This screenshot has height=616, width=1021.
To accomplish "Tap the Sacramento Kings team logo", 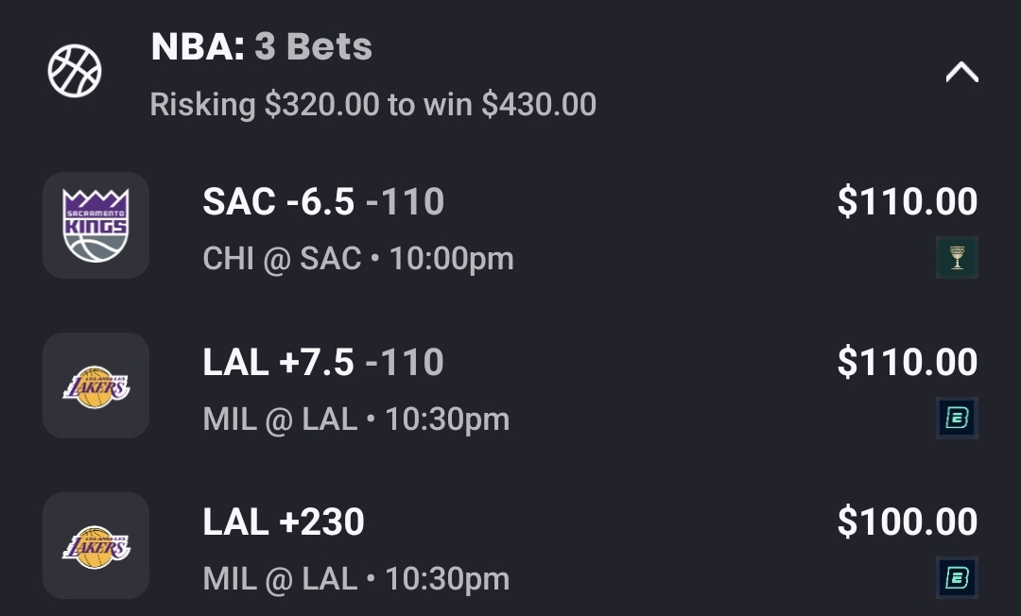I will click(x=95, y=225).
